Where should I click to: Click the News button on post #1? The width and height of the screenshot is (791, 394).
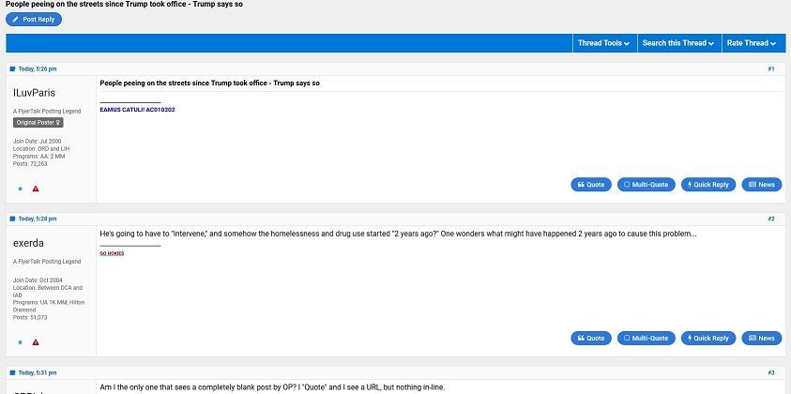coord(762,185)
